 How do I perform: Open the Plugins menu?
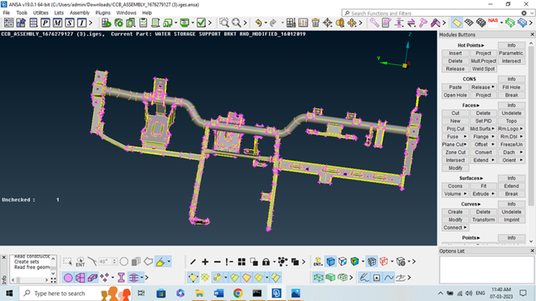(103, 13)
